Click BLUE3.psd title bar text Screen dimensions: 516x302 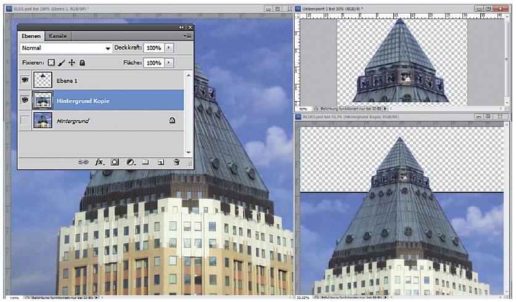351,116
